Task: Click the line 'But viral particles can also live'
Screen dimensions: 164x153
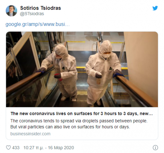Action: point(70,127)
